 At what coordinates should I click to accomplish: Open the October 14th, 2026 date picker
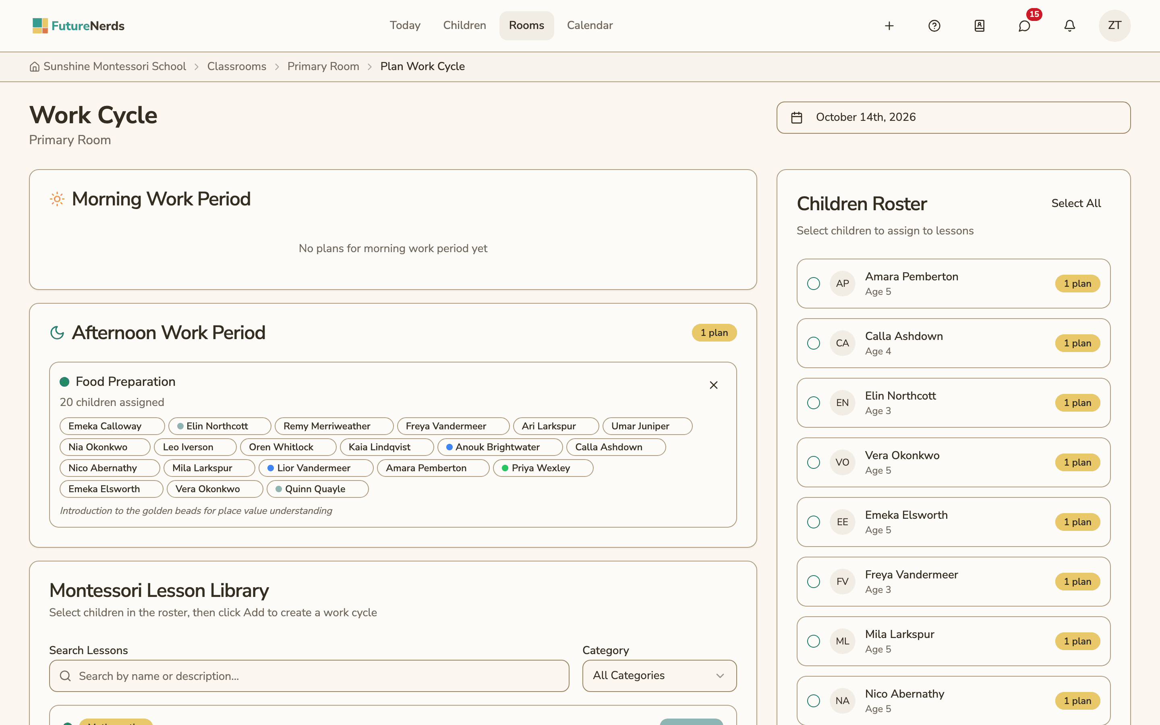coord(953,118)
